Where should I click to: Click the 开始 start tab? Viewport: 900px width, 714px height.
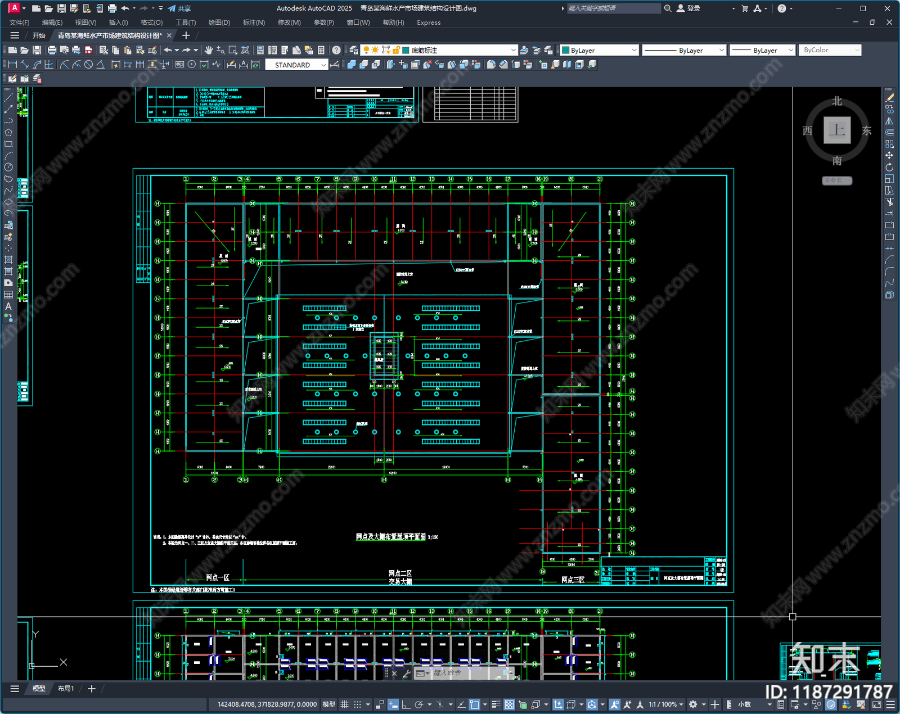click(x=39, y=35)
